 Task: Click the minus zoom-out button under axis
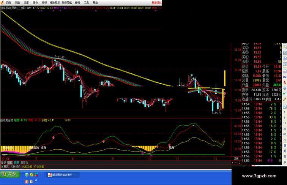236,163
